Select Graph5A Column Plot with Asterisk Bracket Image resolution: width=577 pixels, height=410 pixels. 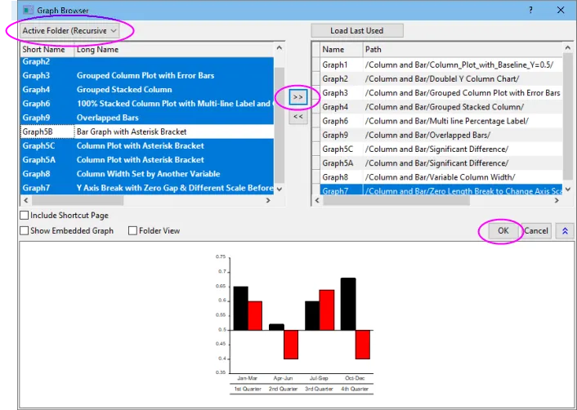[147, 159]
